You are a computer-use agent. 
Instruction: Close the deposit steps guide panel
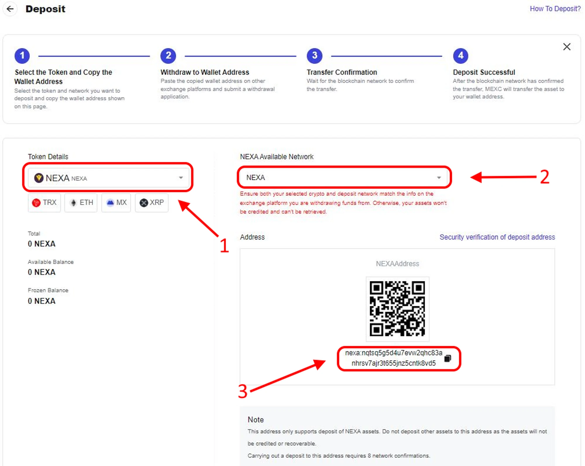point(567,47)
